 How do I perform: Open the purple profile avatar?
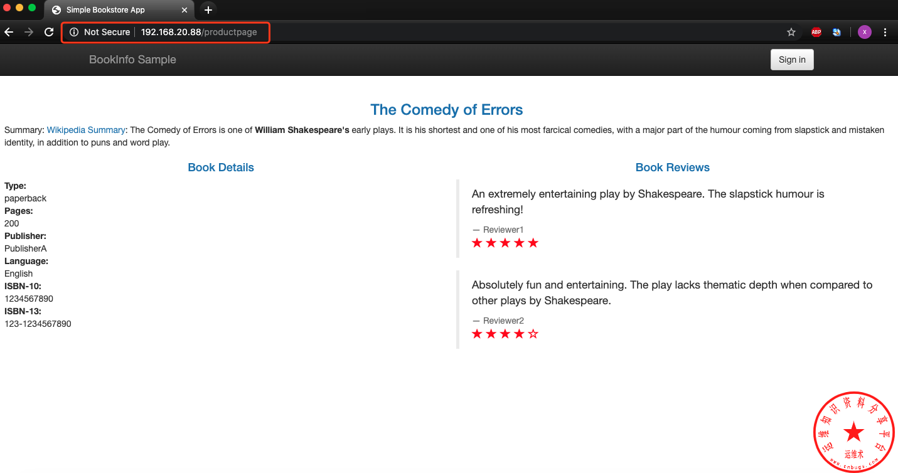[865, 32]
